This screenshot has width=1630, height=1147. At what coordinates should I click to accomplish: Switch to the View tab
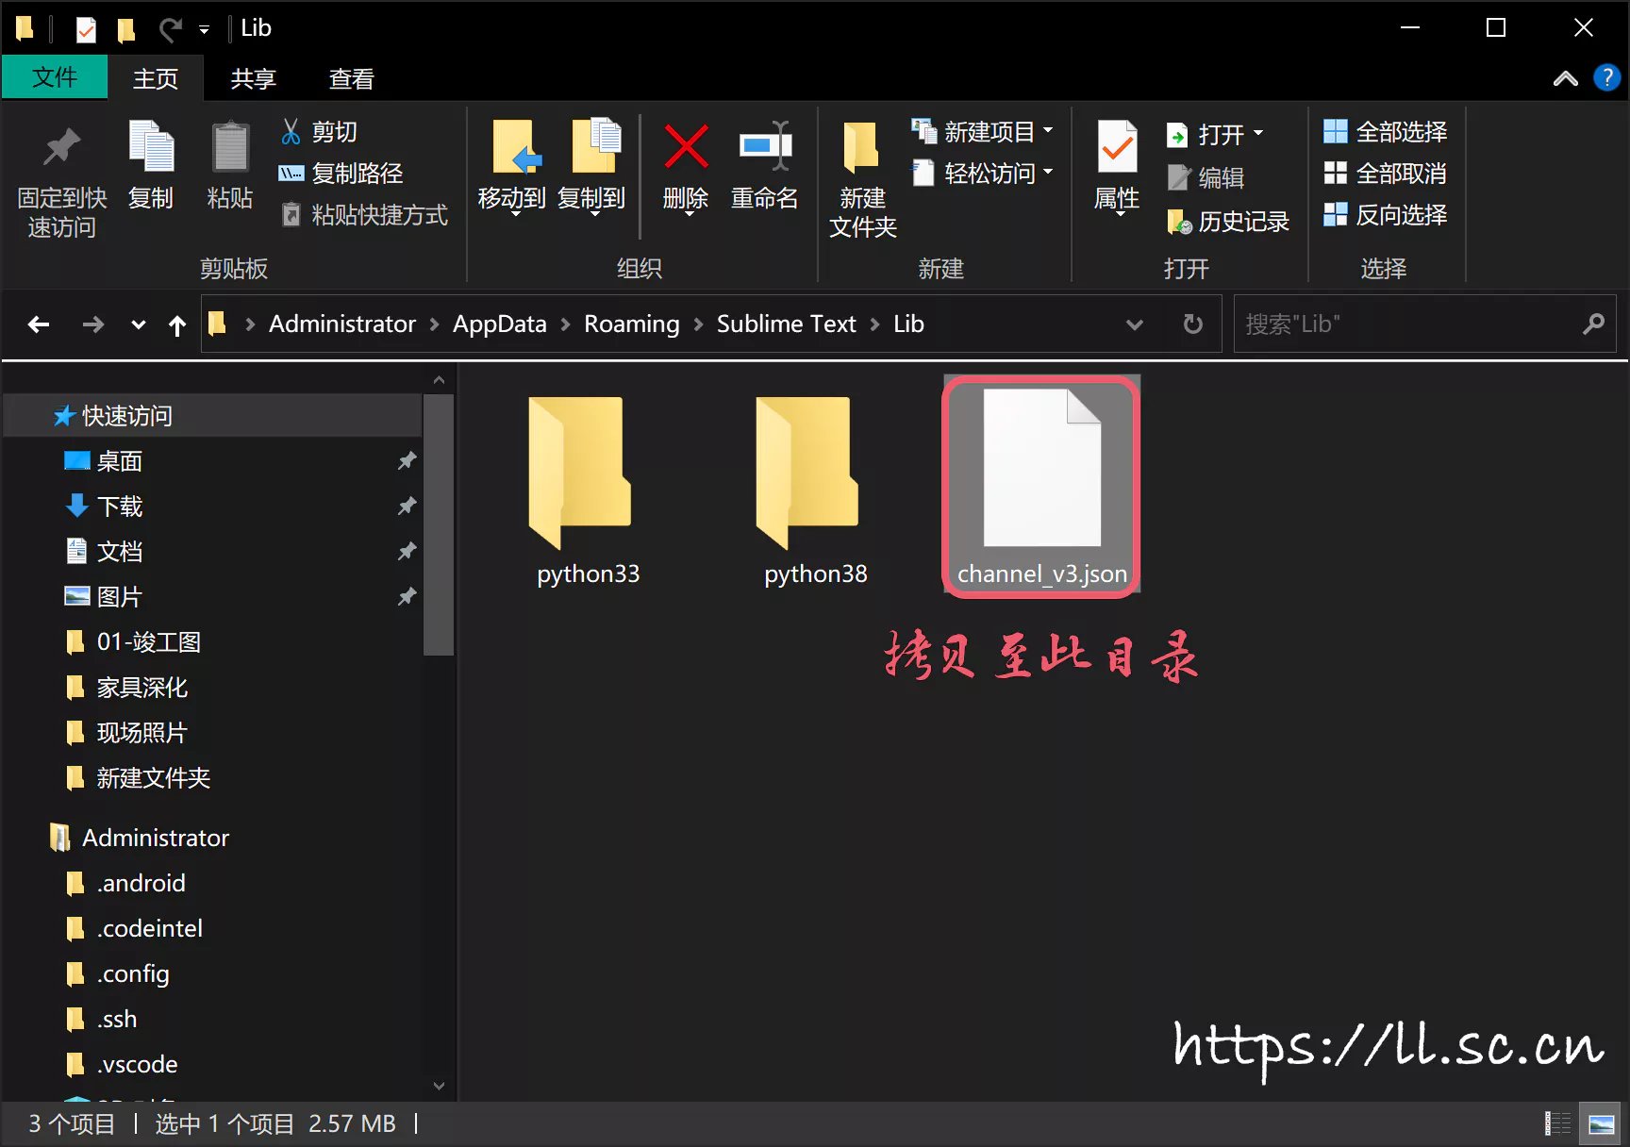coord(351,78)
